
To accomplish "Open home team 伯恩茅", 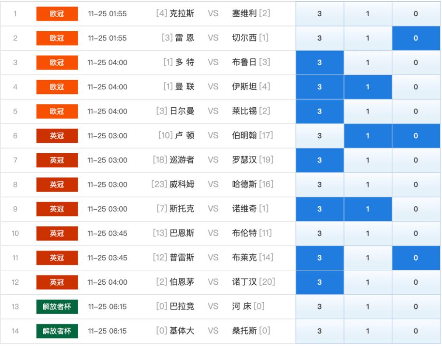I will pos(182,282).
